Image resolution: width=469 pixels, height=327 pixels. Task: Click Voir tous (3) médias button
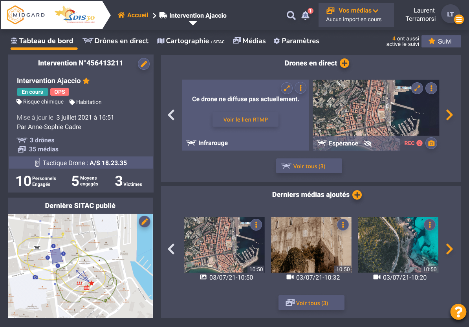click(x=311, y=303)
